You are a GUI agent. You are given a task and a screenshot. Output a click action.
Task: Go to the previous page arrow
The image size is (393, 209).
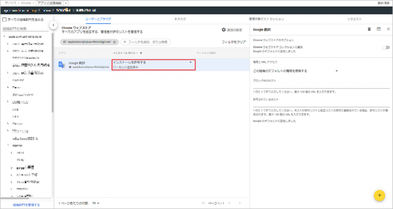click(229, 203)
